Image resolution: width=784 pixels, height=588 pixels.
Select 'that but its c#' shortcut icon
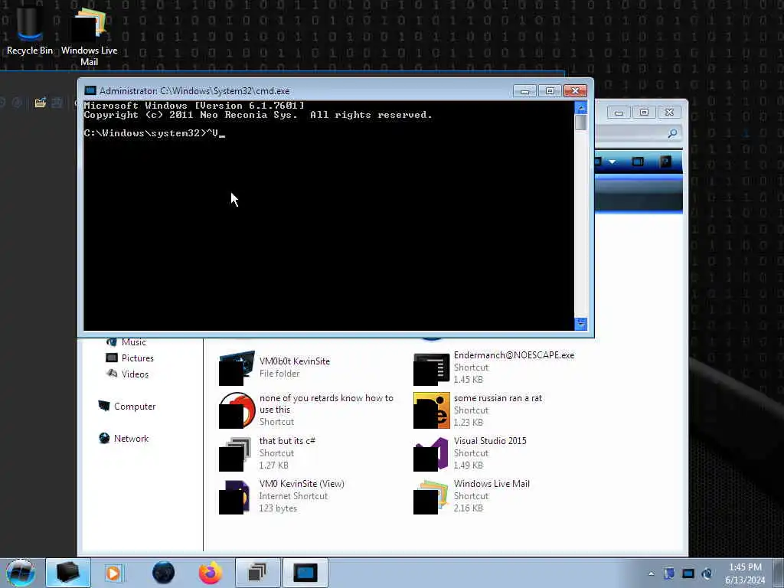[236, 454]
